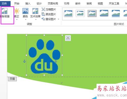Click the left-middle resize handle of the picture
Viewport: 127px width, 99px height.
26,55
